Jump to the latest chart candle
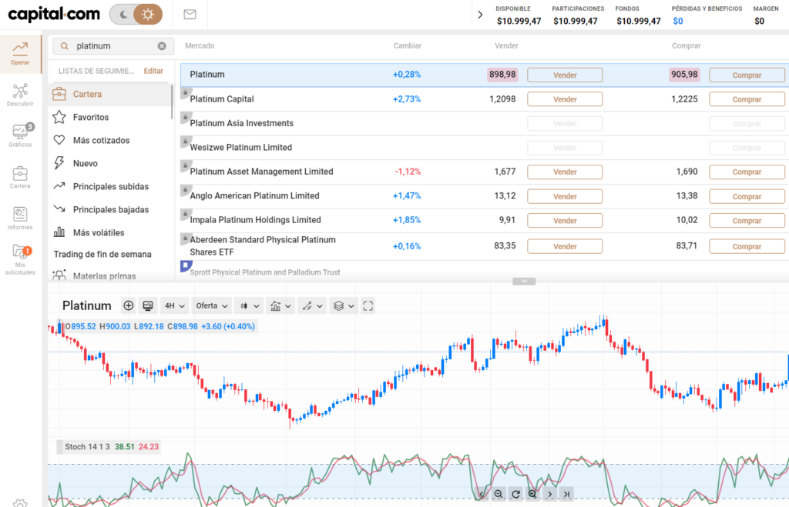789x507 pixels. pos(566,494)
